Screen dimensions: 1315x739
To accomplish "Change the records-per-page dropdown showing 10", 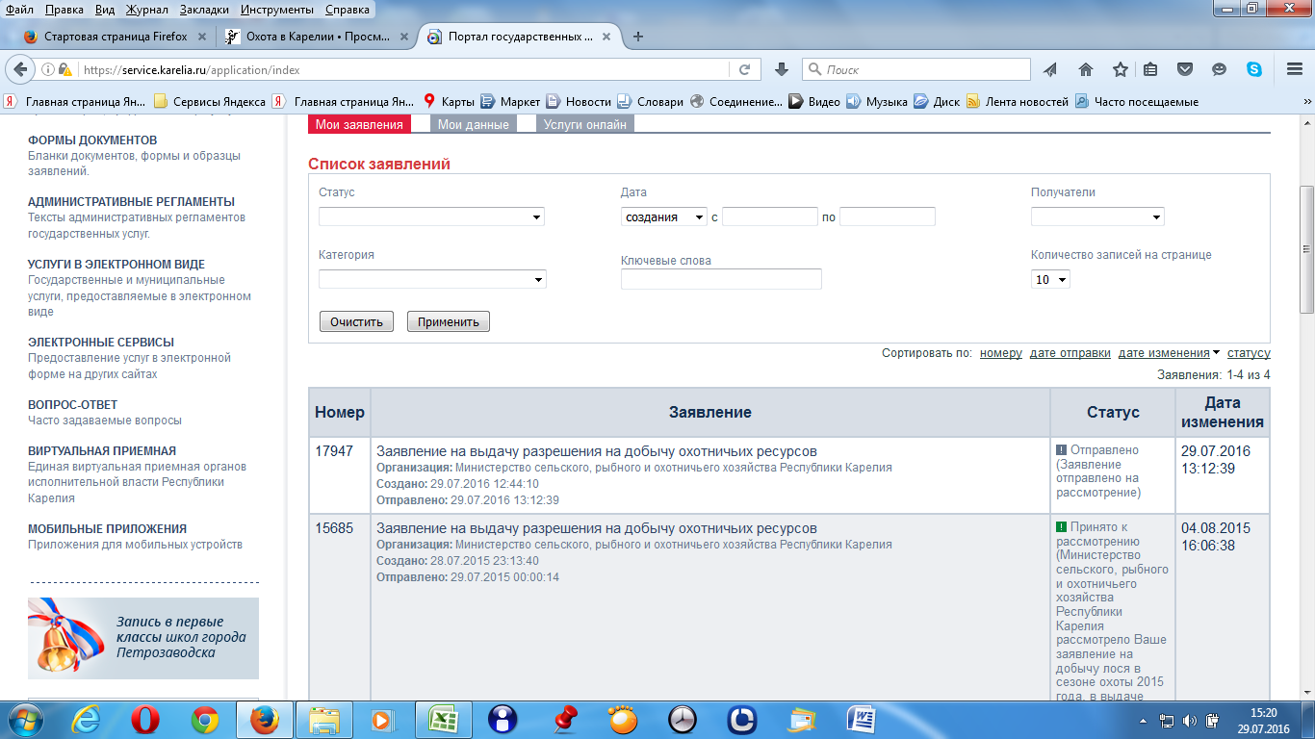I will 1050,280.
